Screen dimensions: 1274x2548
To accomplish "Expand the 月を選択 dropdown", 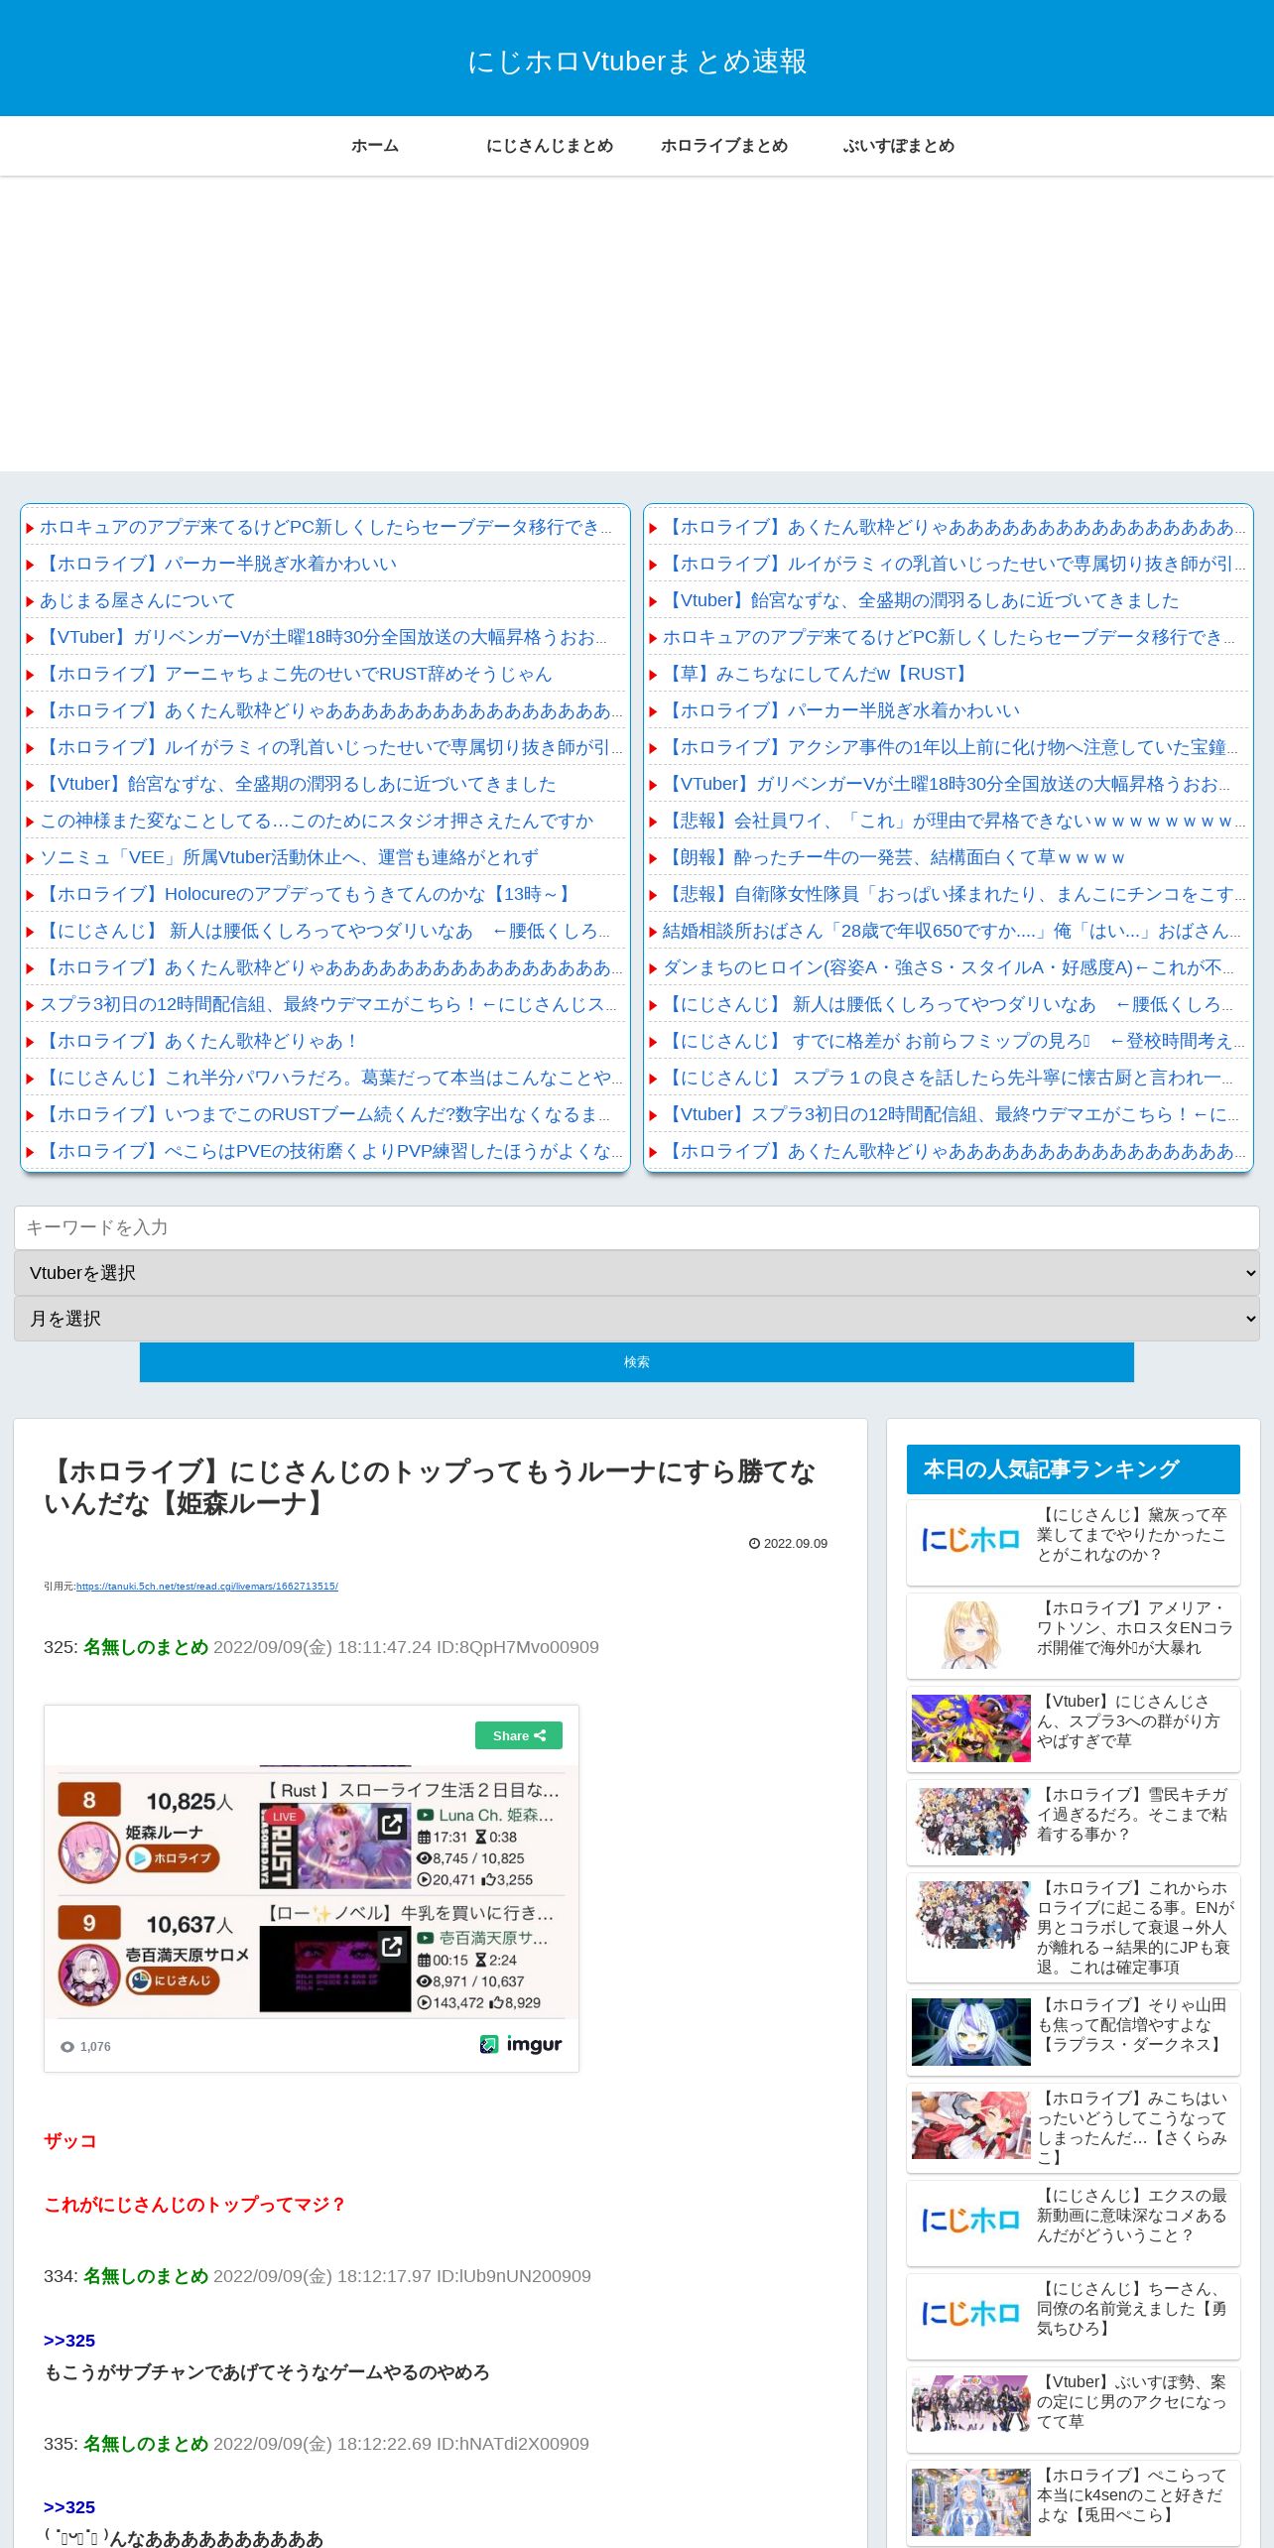I will click(637, 1319).
